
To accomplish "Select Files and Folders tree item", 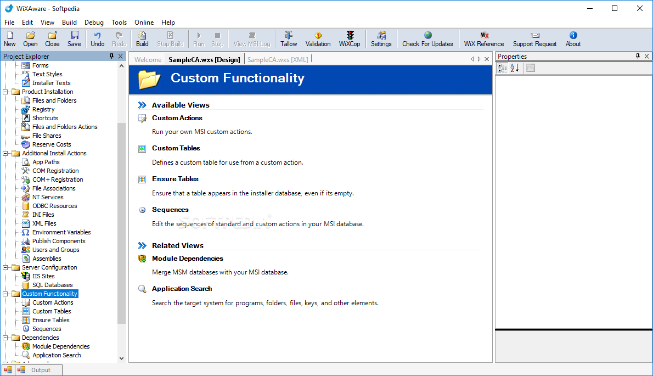I will coord(54,100).
